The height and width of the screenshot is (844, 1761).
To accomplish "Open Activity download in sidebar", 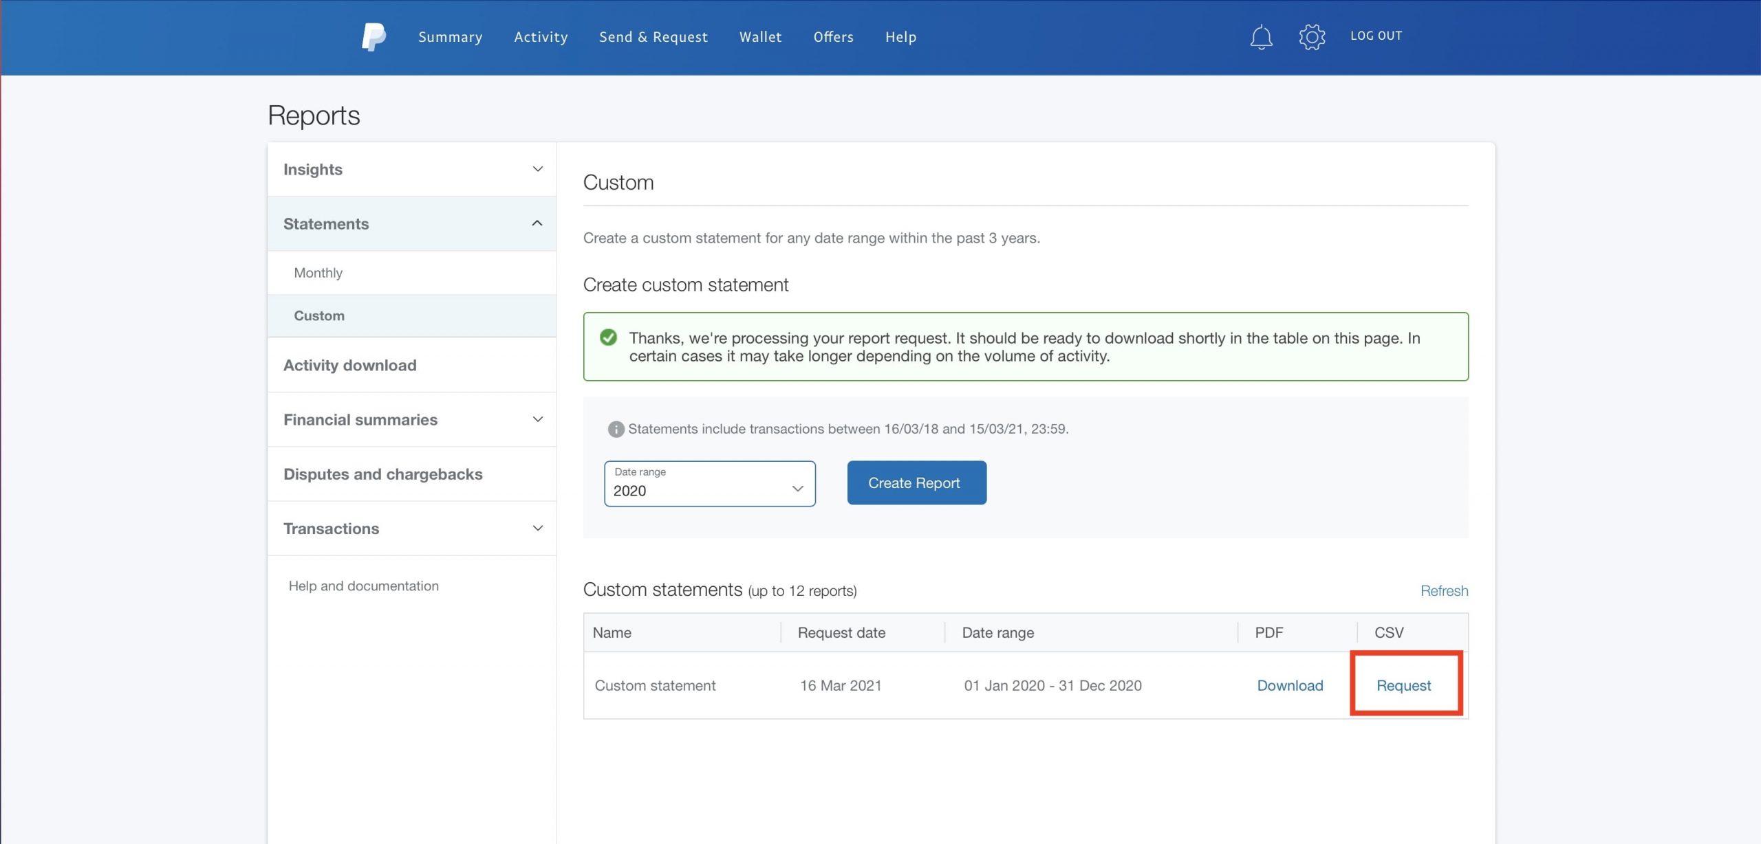I will 349,365.
